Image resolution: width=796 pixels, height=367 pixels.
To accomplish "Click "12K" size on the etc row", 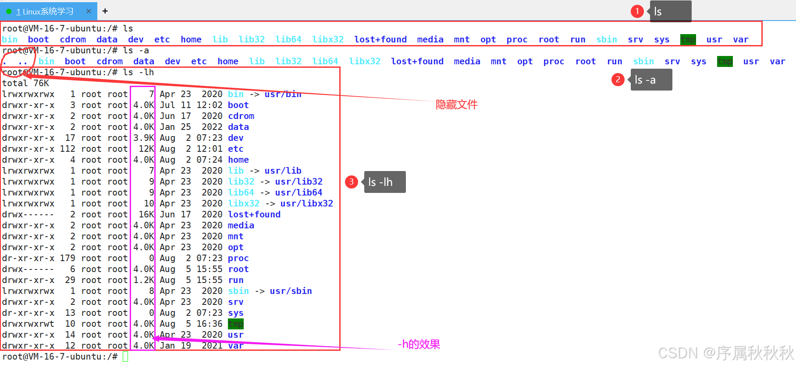I will point(146,149).
